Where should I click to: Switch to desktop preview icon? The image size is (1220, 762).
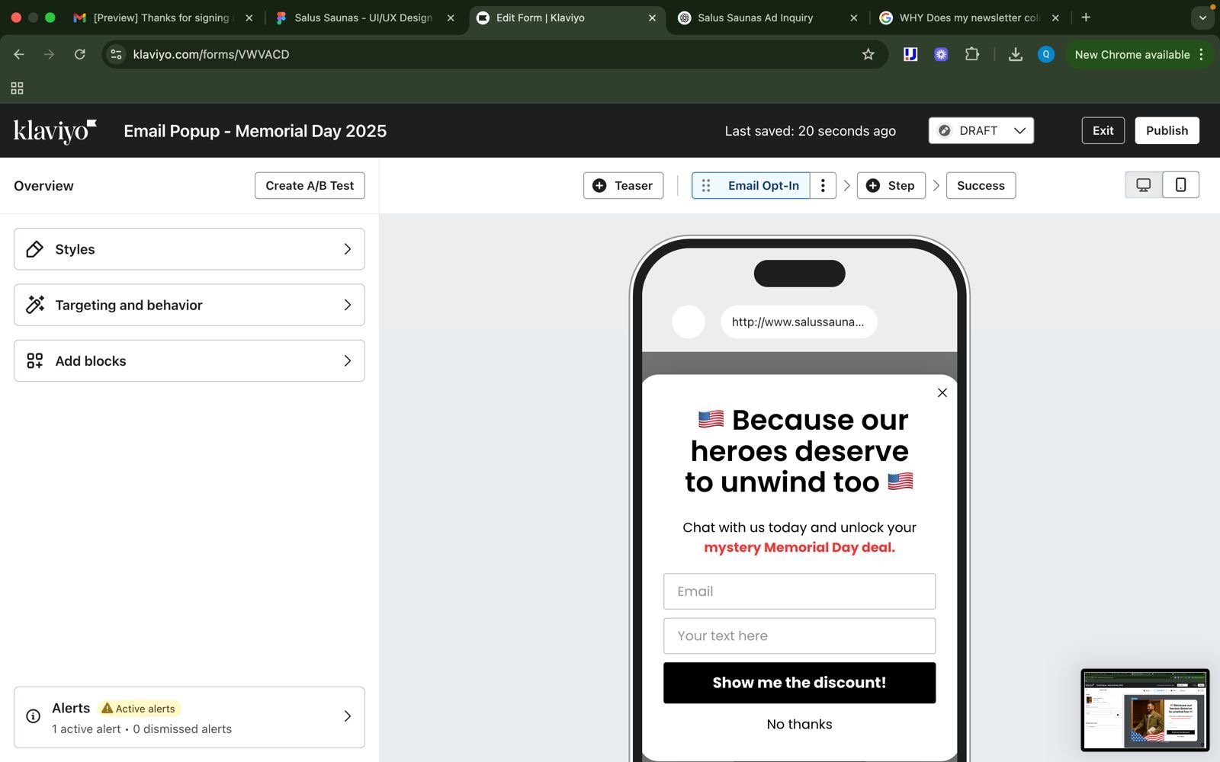click(x=1143, y=185)
